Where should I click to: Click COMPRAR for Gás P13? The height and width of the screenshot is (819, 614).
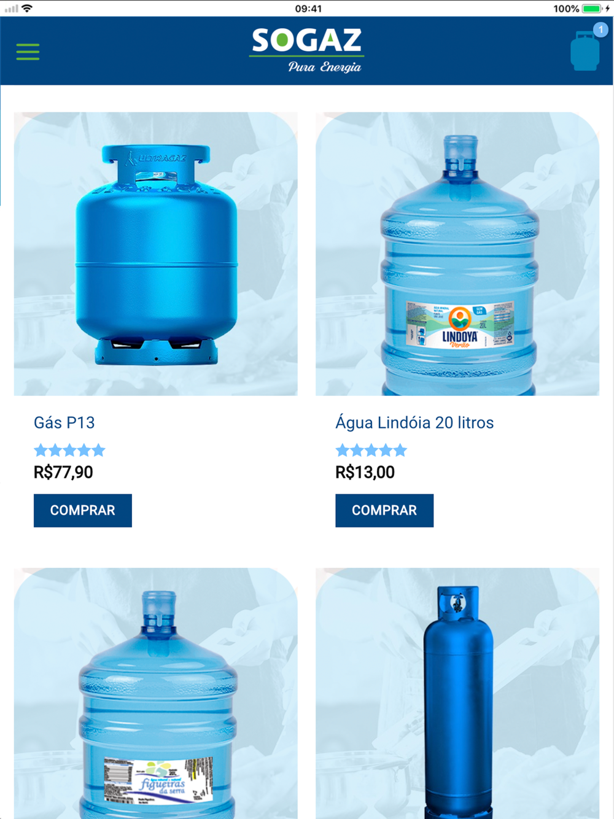[x=83, y=510]
